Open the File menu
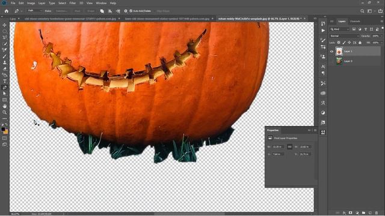 coord(13,3)
